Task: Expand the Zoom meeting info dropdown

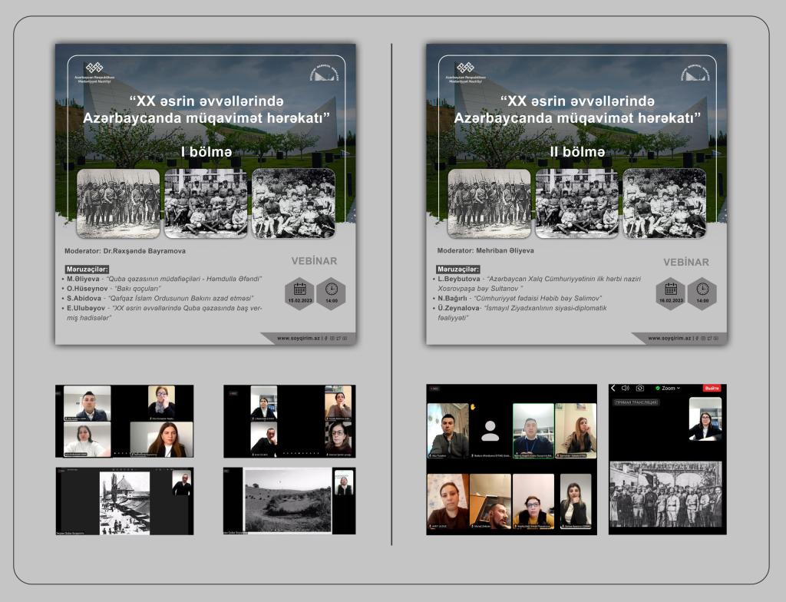Action: (668, 388)
